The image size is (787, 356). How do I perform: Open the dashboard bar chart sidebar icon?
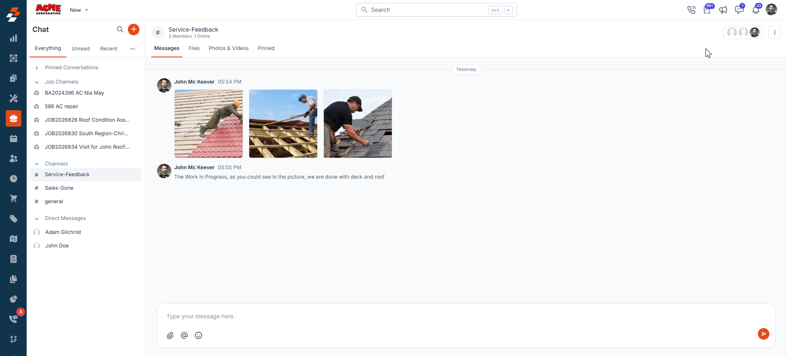coord(14,38)
